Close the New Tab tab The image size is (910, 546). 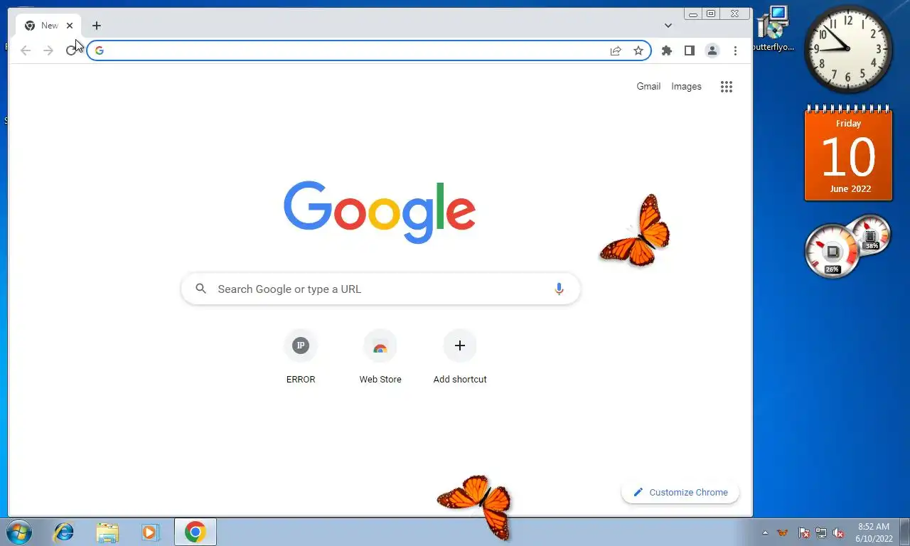coord(70,26)
